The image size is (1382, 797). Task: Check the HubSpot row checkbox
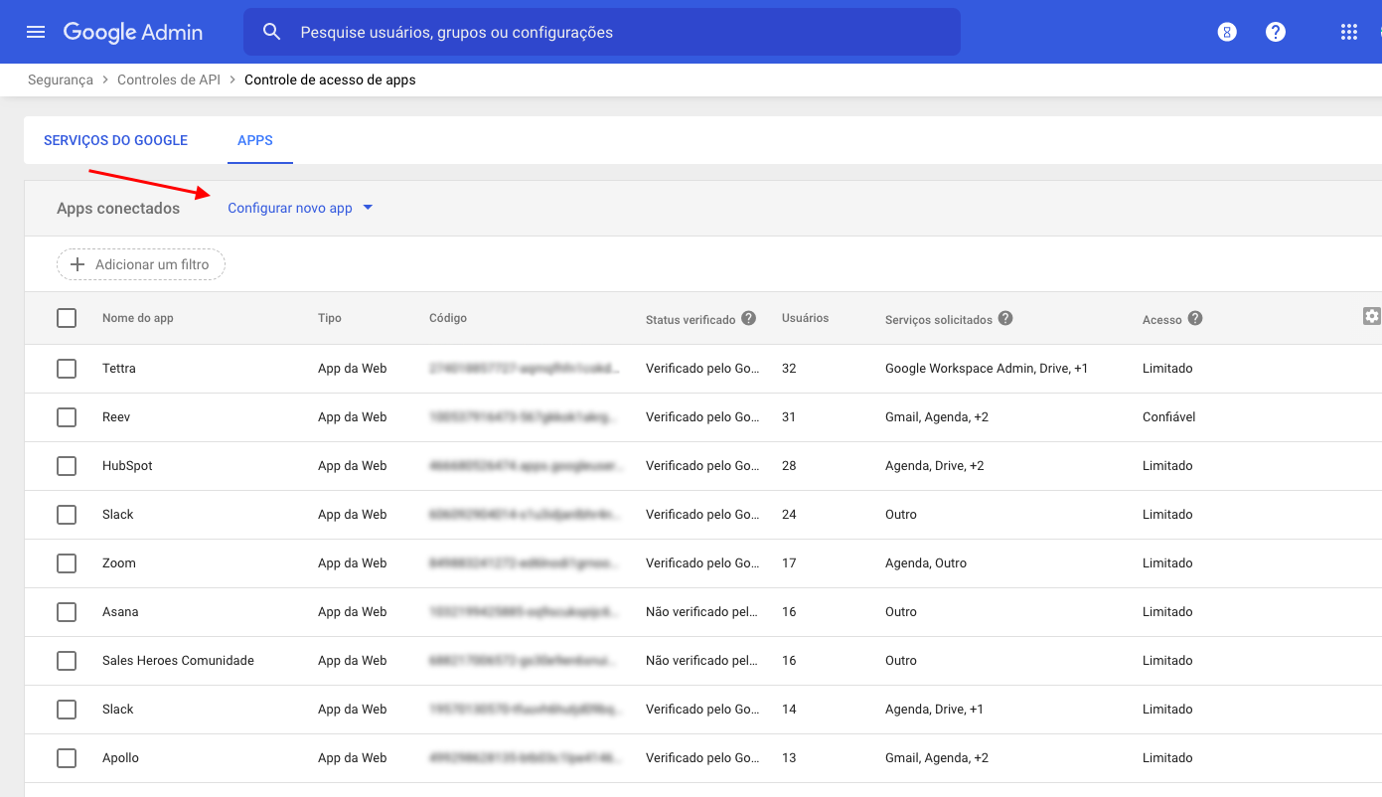67,466
